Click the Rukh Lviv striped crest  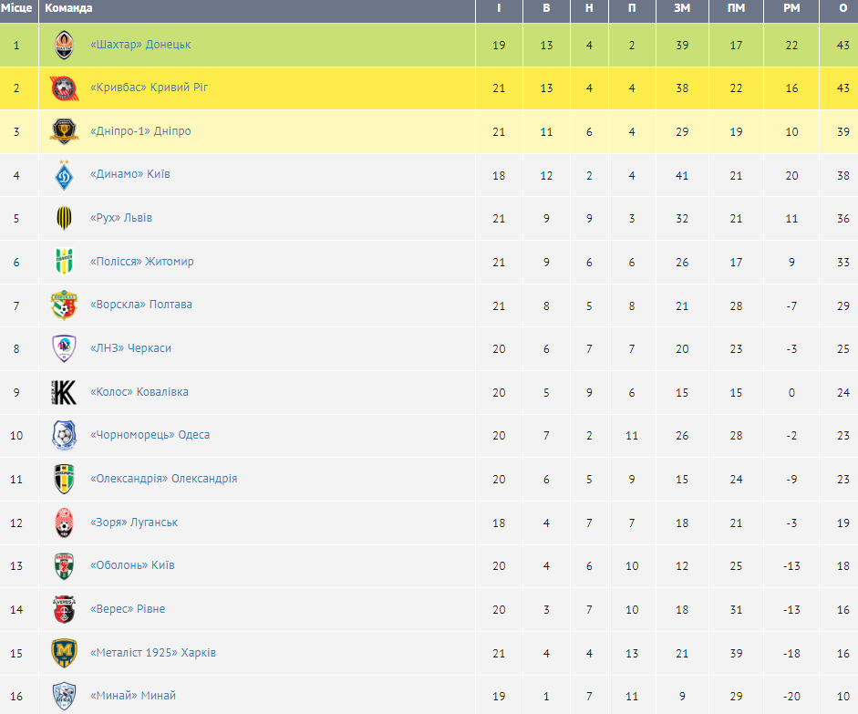pyautogui.click(x=64, y=218)
